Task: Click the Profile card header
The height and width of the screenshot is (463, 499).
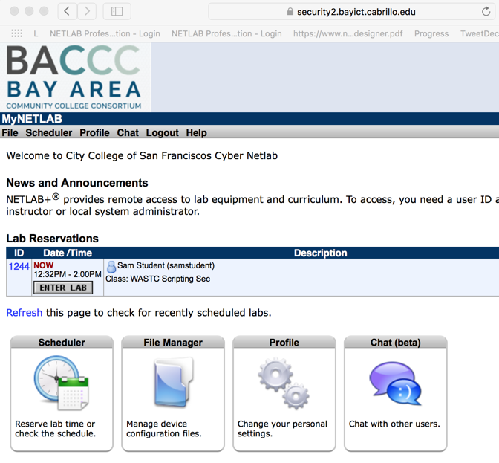Action: (284, 343)
